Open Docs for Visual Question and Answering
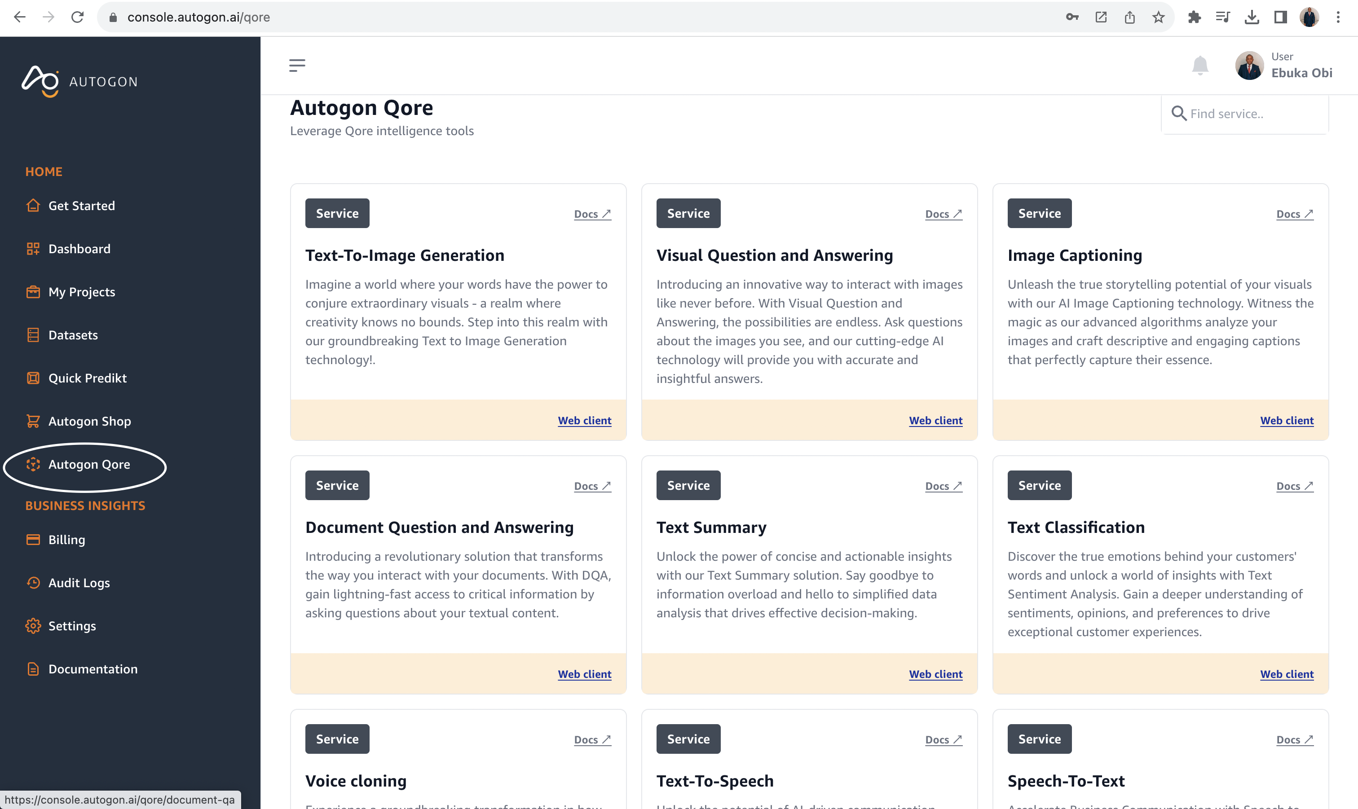Viewport: 1358px width, 809px height. [x=944, y=214]
